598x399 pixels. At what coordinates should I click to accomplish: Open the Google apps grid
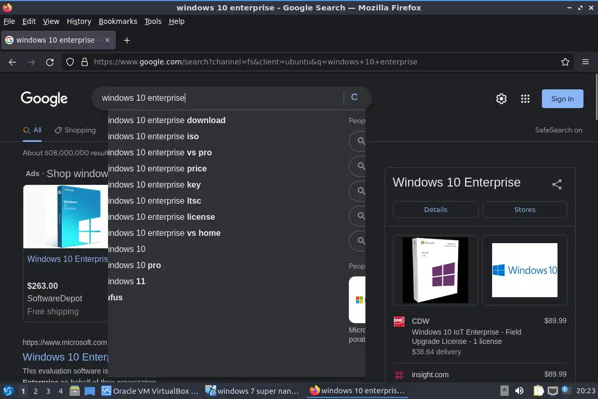point(525,99)
